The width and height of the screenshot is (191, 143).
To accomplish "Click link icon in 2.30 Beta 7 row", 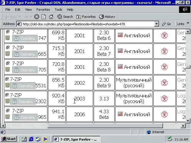I will point(8,47).
